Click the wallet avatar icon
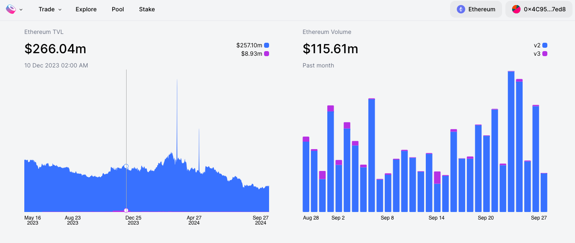 tap(516, 9)
